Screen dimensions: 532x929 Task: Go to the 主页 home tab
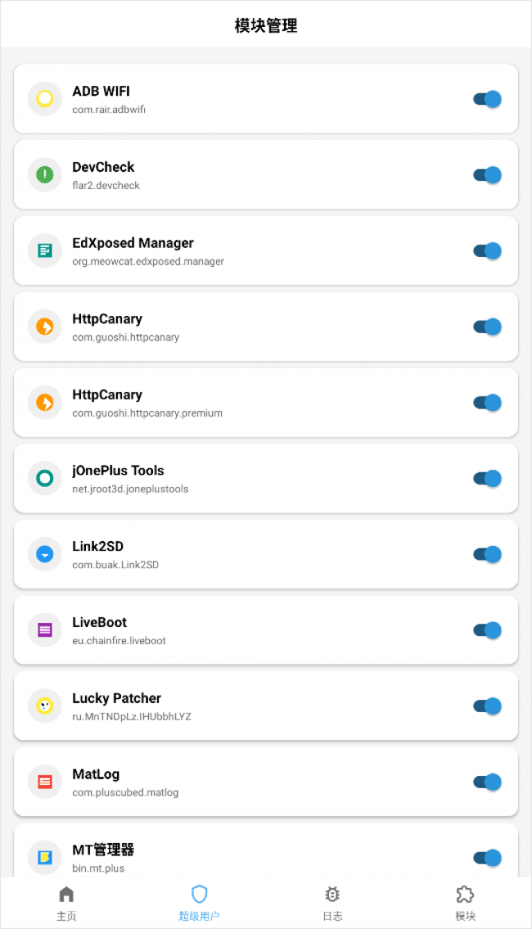pos(66,902)
